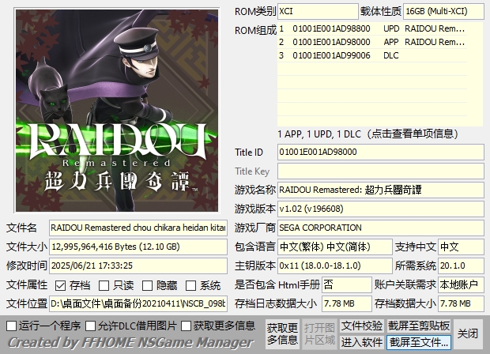The image size is (490, 354).
Task: Click the 支持中文 field
Action: [461, 247]
